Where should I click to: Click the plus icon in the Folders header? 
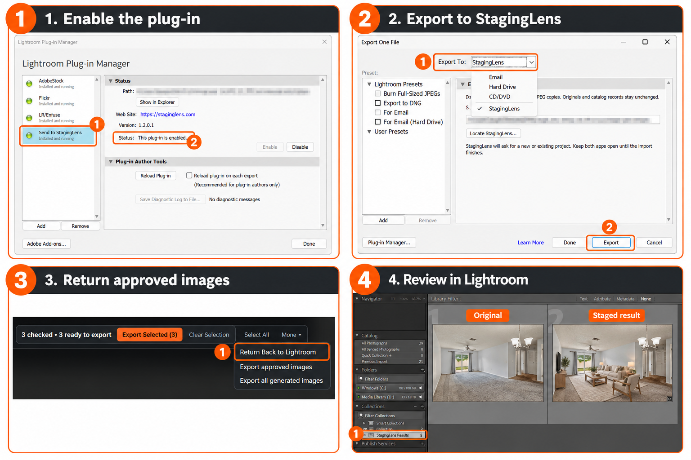tap(422, 370)
